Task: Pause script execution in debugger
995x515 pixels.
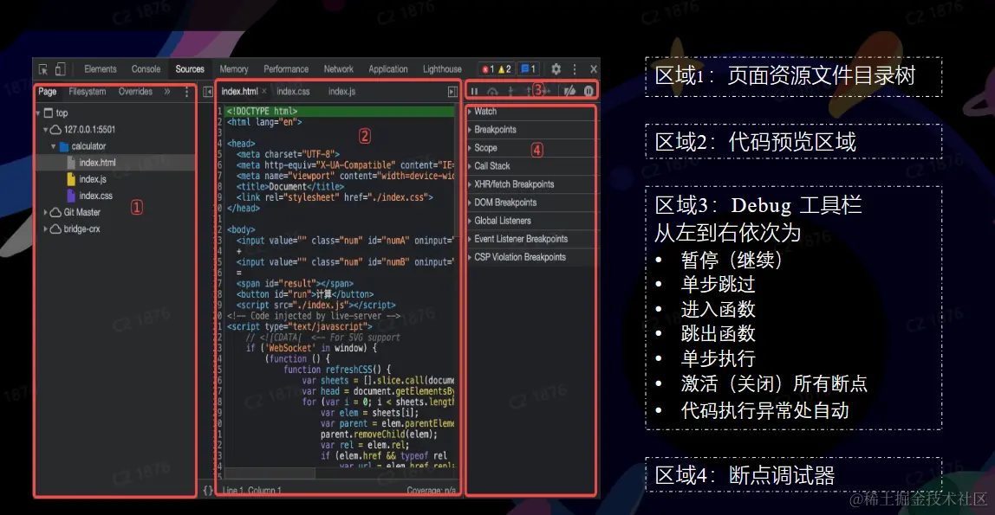Action: pyautogui.click(x=475, y=91)
